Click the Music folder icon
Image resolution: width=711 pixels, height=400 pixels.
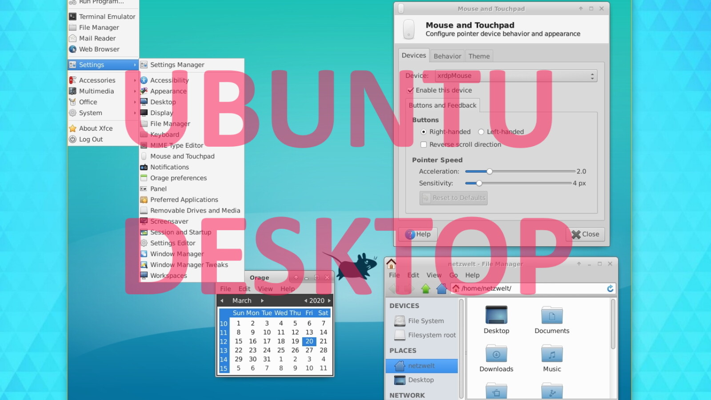coord(551,354)
